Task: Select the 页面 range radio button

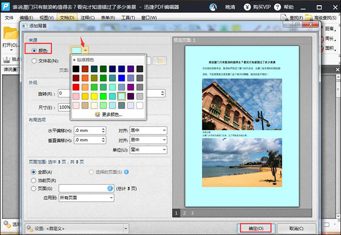Action: tap(34, 189)
